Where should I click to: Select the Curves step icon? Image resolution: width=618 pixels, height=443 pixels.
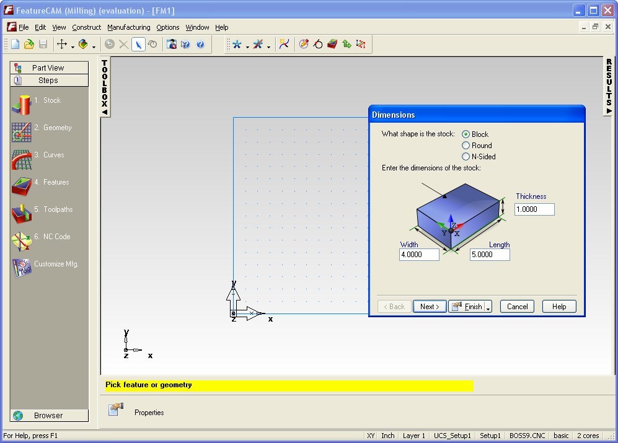coord(21,159)
